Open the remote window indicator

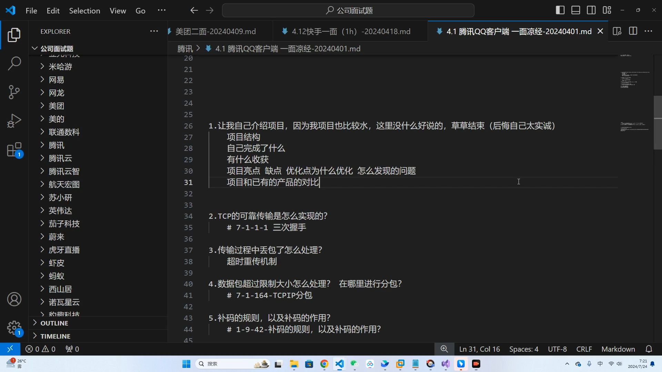coord(10,349)
